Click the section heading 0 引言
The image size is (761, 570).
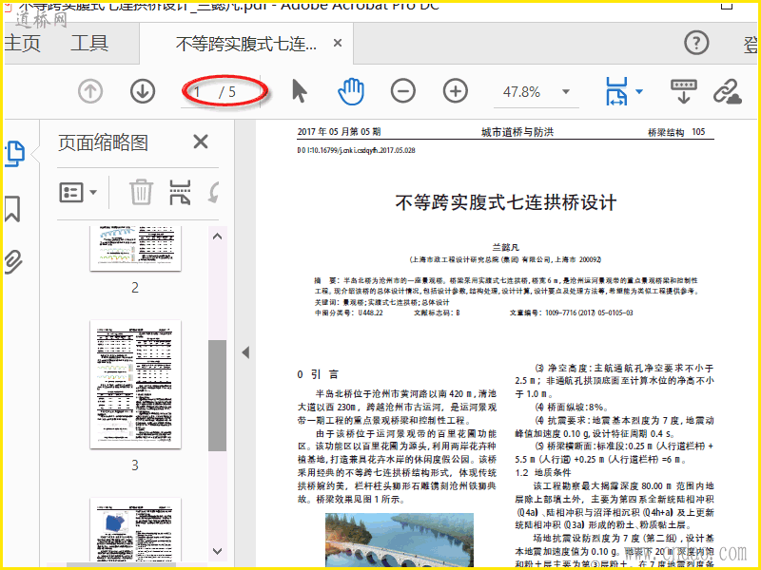click(x=318, y=374)
